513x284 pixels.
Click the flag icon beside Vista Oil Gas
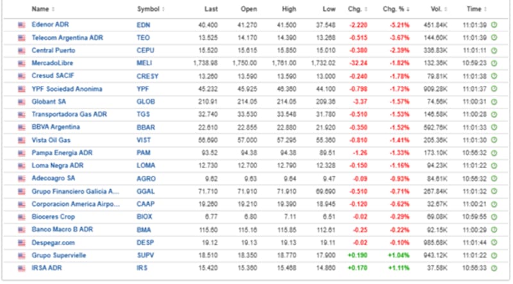tap(22, 140)
